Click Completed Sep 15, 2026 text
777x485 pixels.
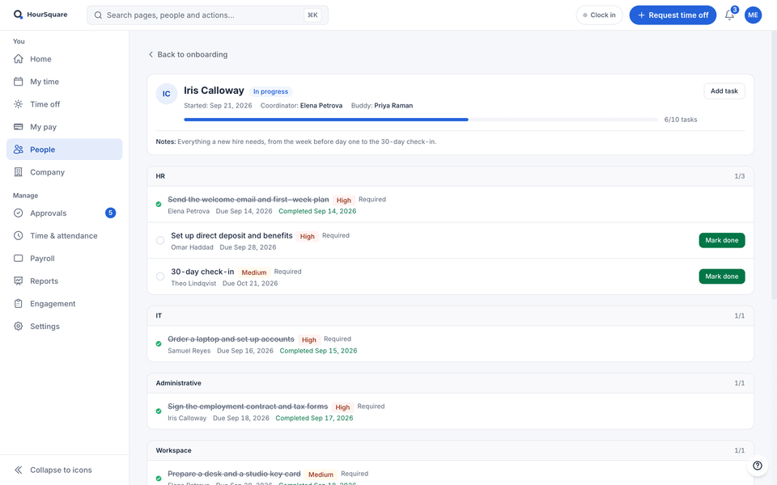coord(318,351)
